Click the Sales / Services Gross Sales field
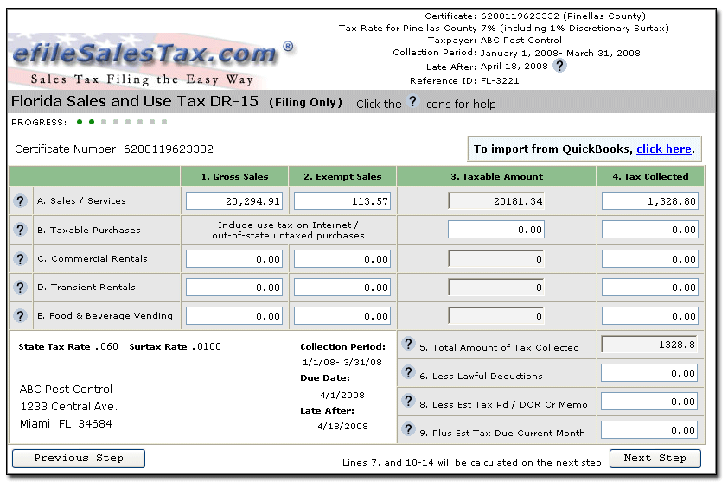728x488 pixels. (234, 201)
